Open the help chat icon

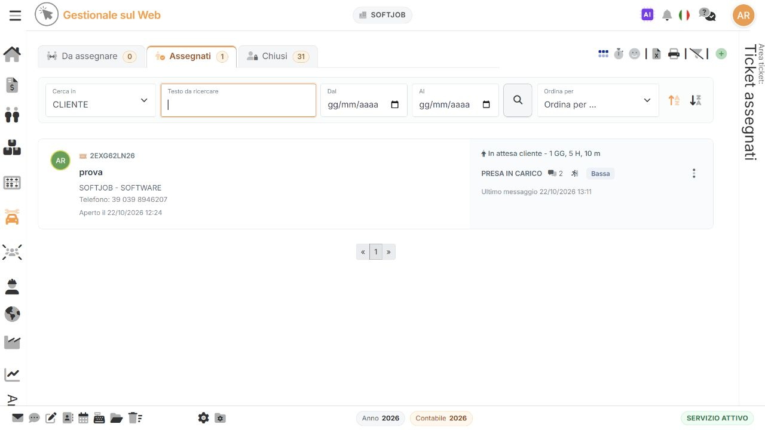707,15
